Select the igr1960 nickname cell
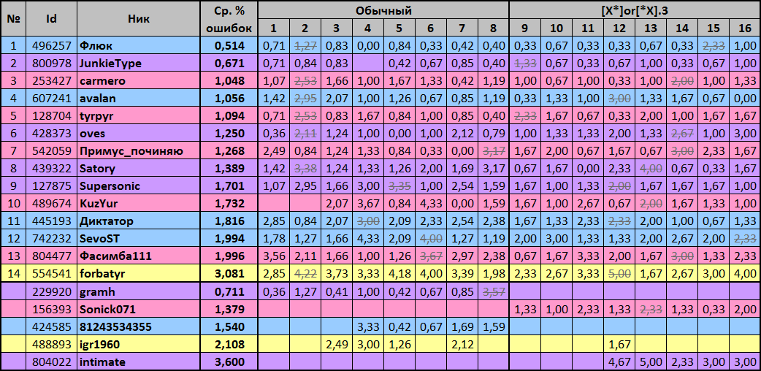Viewport: 761px width, 371px height. [138, 344]
